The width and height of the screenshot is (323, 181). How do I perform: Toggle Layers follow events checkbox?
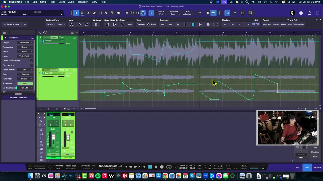[31, 61]
